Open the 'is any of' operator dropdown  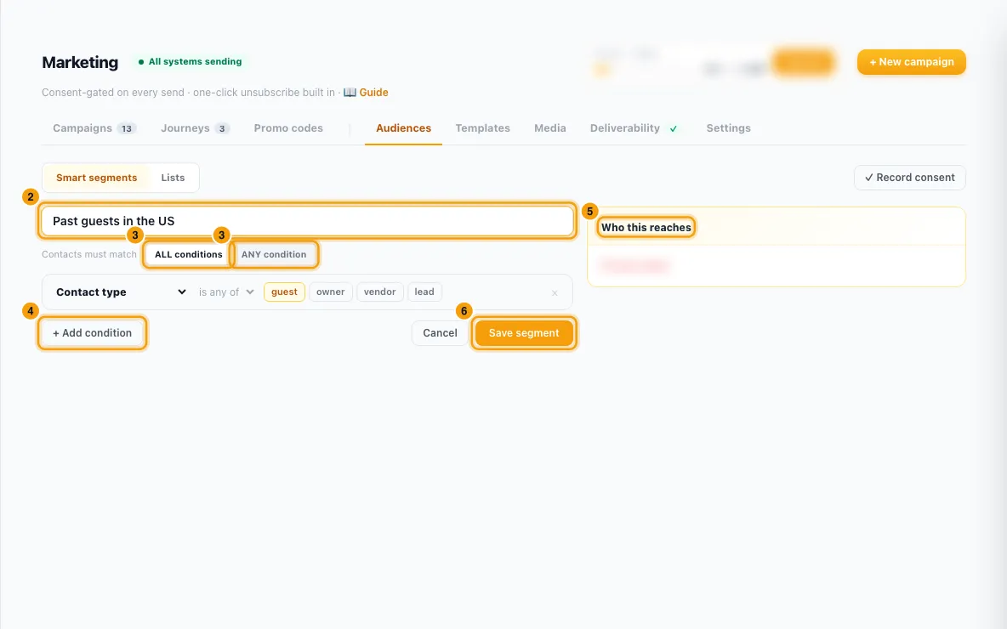click(226, 292)
